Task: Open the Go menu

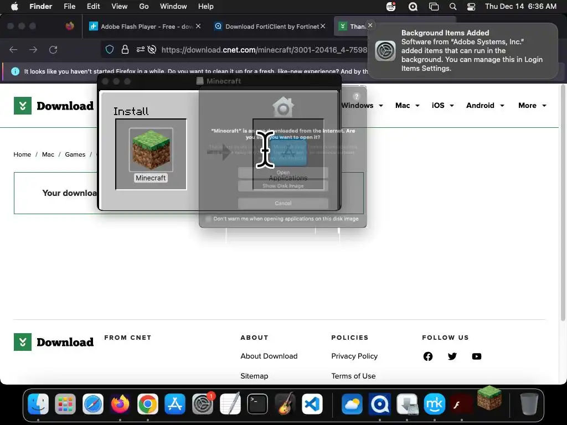Action: [x=144, y=6]
